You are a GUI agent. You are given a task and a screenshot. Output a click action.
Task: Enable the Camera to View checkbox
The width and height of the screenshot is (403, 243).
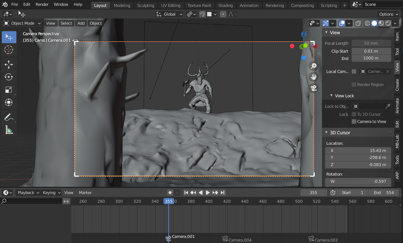click(354, 122)
